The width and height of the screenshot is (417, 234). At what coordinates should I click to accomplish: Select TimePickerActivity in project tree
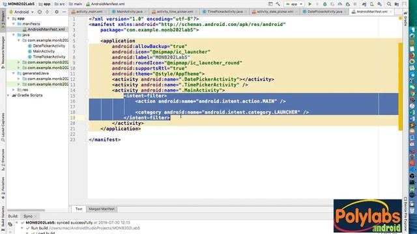pos(49,57)
